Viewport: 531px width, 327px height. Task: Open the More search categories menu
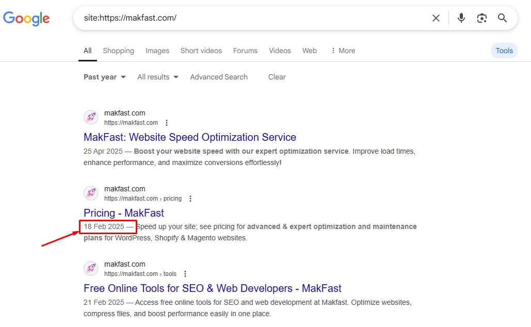[x=343, y=51]
